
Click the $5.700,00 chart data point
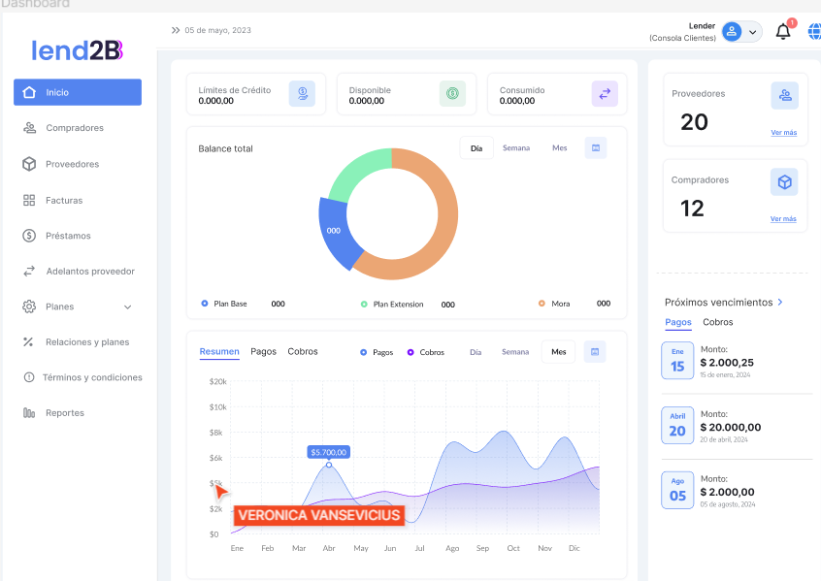click(329, 465)
